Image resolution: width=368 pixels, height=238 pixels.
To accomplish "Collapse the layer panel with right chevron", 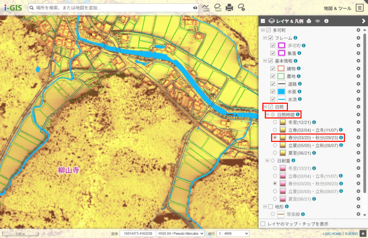I will pos(363,21).
